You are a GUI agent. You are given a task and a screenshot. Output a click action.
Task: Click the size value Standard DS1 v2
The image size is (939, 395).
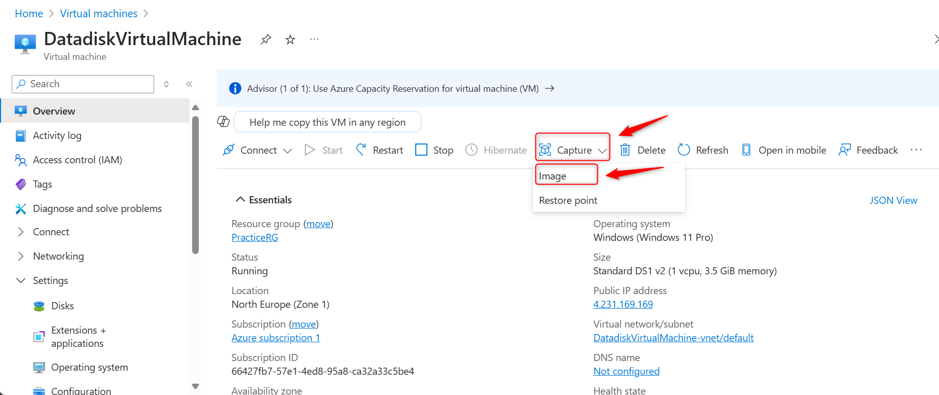pyautogui.click(x=685, y=271)
